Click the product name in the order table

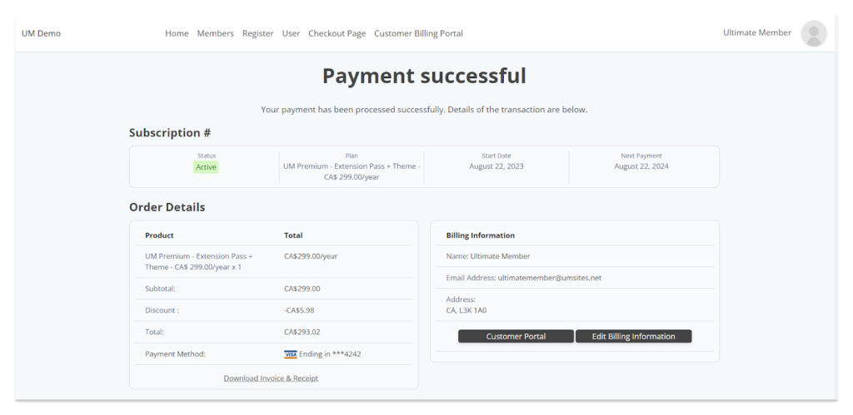(x=199, y=261)
